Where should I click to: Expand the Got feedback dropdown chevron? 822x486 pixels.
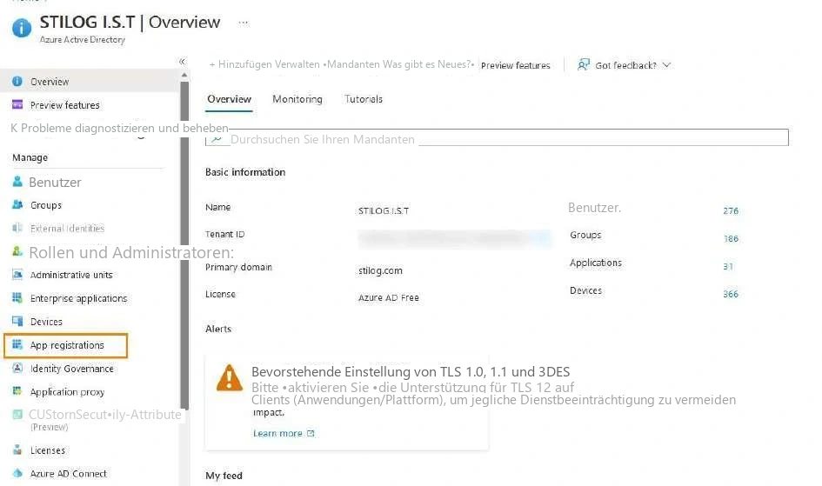[x=667, y=65]
